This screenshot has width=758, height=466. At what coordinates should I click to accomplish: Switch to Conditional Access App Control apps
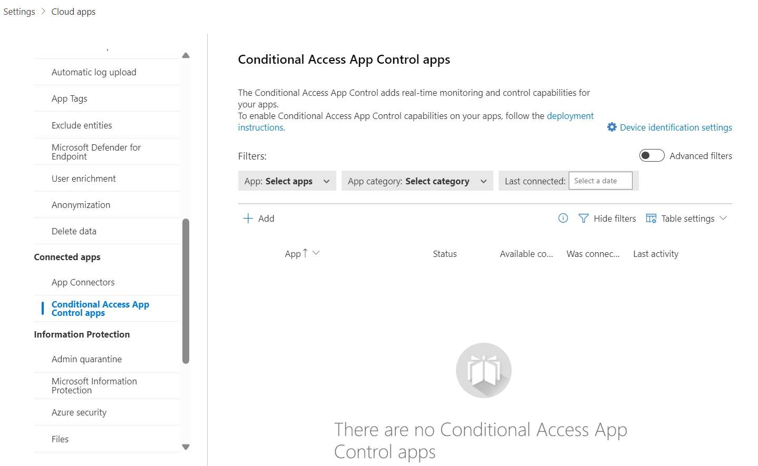click(100, 308)
